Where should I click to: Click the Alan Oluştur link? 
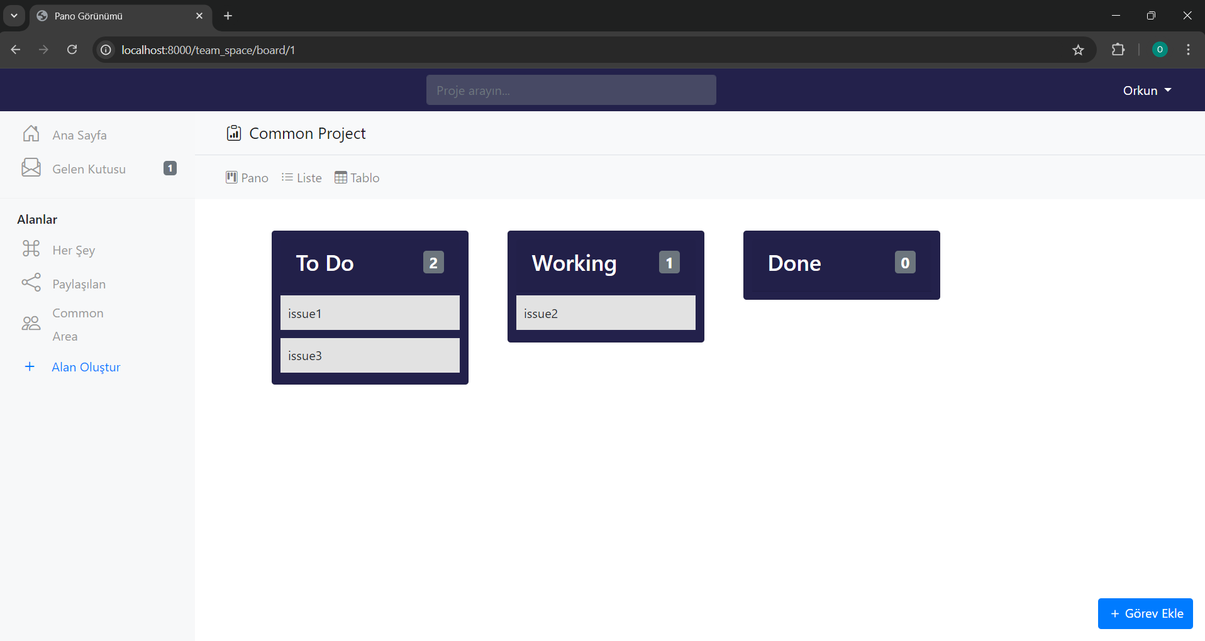click(86, 367)
